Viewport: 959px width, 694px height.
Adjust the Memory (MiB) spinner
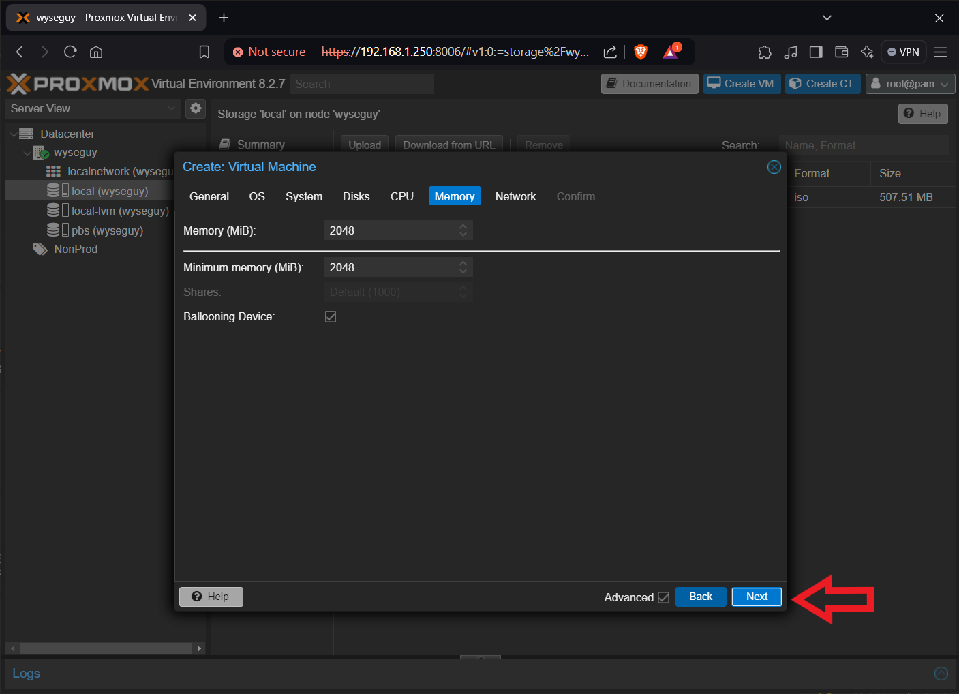click(463, 230)
